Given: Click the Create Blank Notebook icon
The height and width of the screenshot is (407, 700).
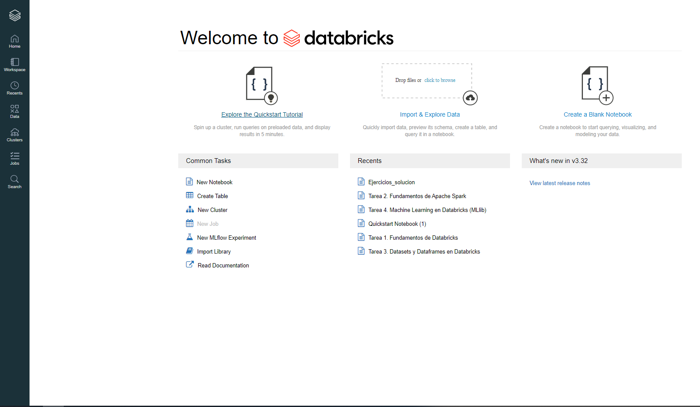Looking at the screenshot, I should point(597,85).
